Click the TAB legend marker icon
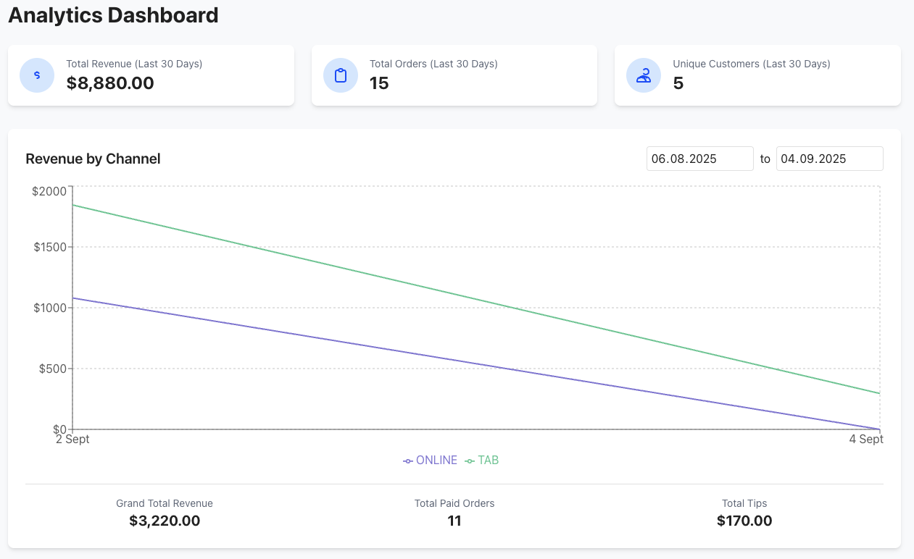 coord(470,461)
